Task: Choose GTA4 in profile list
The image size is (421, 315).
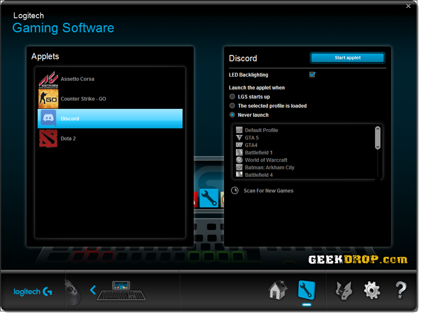Action: (251, 145)
